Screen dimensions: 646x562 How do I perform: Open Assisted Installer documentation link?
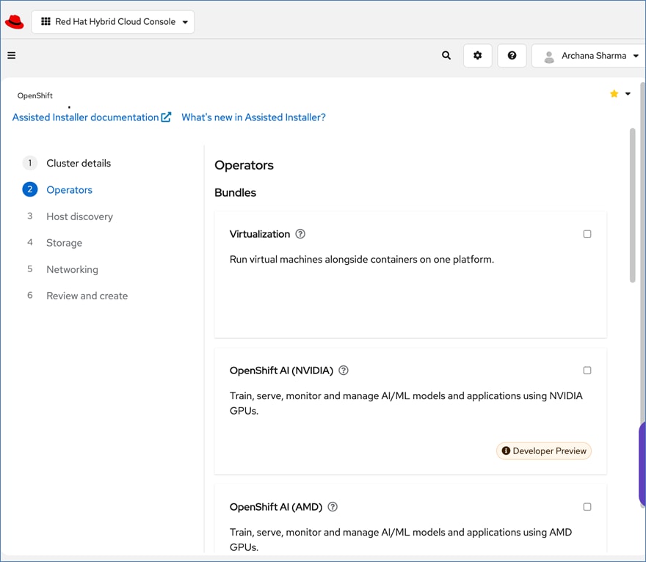pos(91,117)
